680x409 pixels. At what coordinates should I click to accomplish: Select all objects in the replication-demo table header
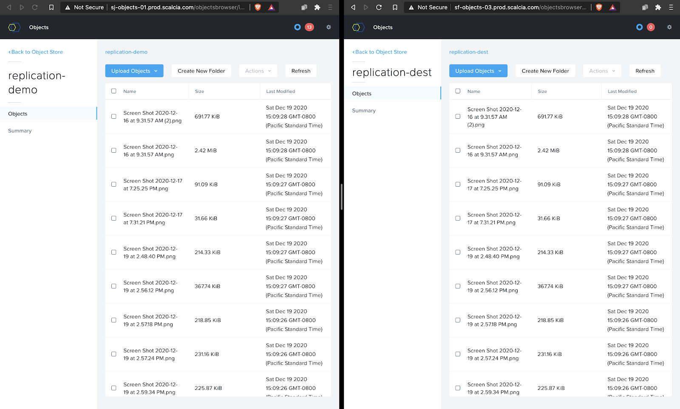tap(113, 91)
